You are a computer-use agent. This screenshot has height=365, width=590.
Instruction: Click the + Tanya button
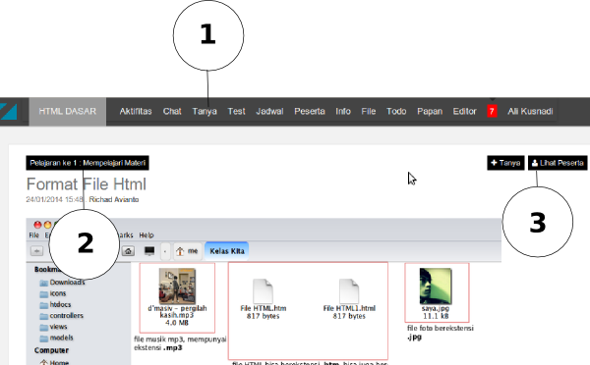point(505,163)
